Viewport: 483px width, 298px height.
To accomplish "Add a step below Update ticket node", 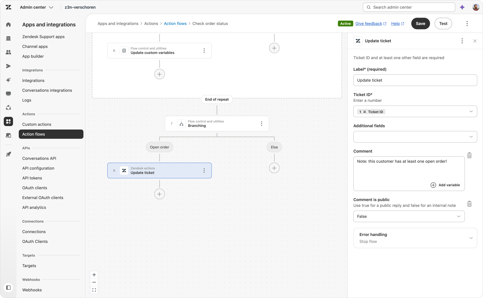I will click(160, 194).
